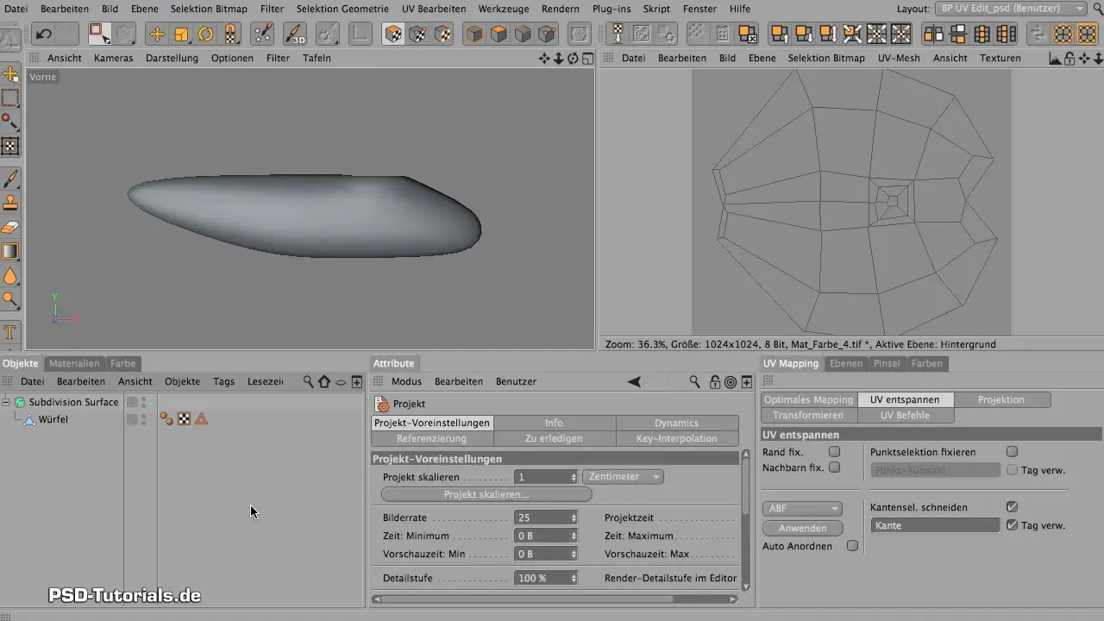Image resolution: width=1104 pixels, height=621 pixels.
Task: Click maximize-view icon in Vorne viewport
Action: coord(587,58)
